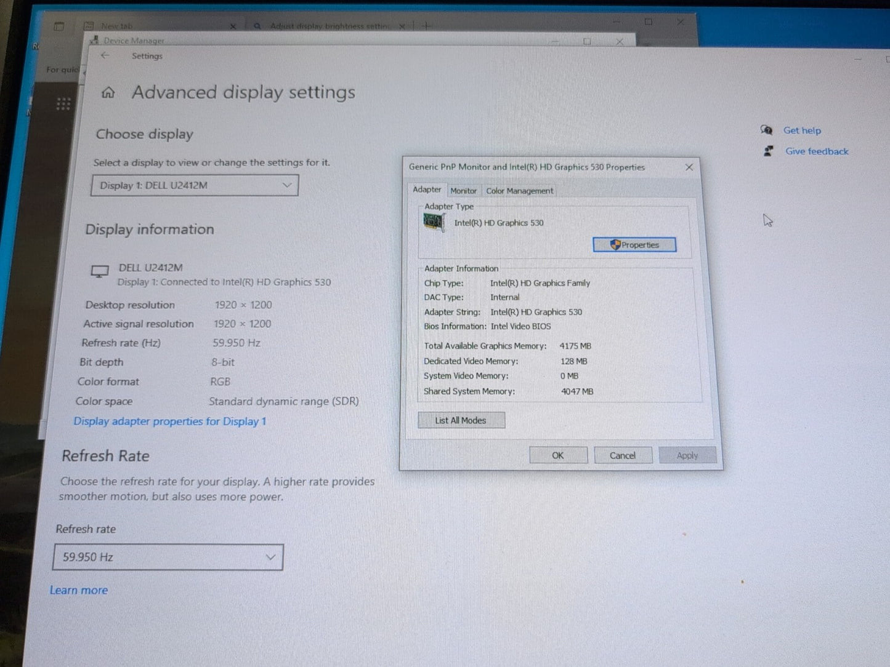The width and height of the screenshot is (890, 667).
Task: Click the DAC Type Internal value
Action: pyautogui.click(x=505, y=297)
